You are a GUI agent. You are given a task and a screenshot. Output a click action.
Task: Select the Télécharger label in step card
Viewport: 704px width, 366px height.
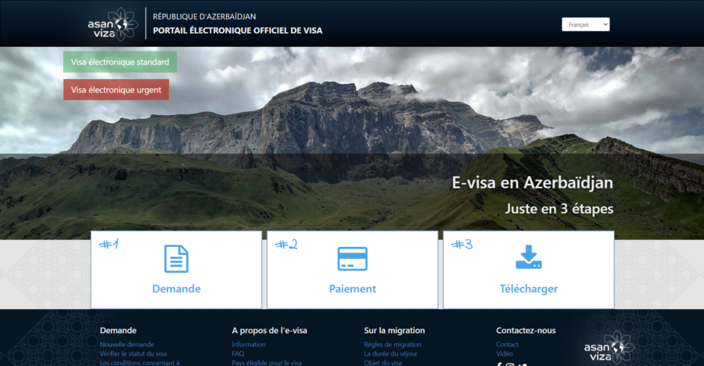[x=529, y=289]
